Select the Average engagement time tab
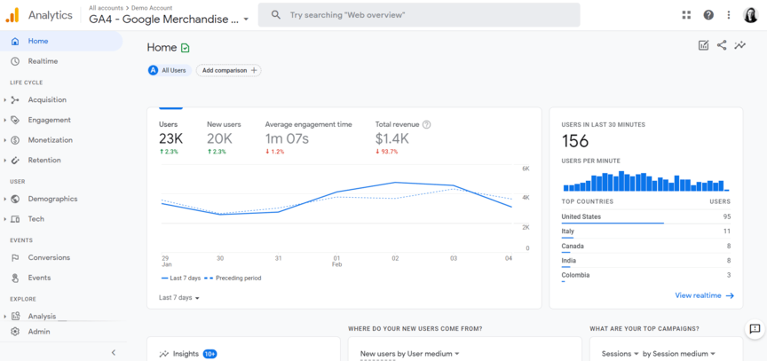Viewport: 767px width, 361px height. 309,138
